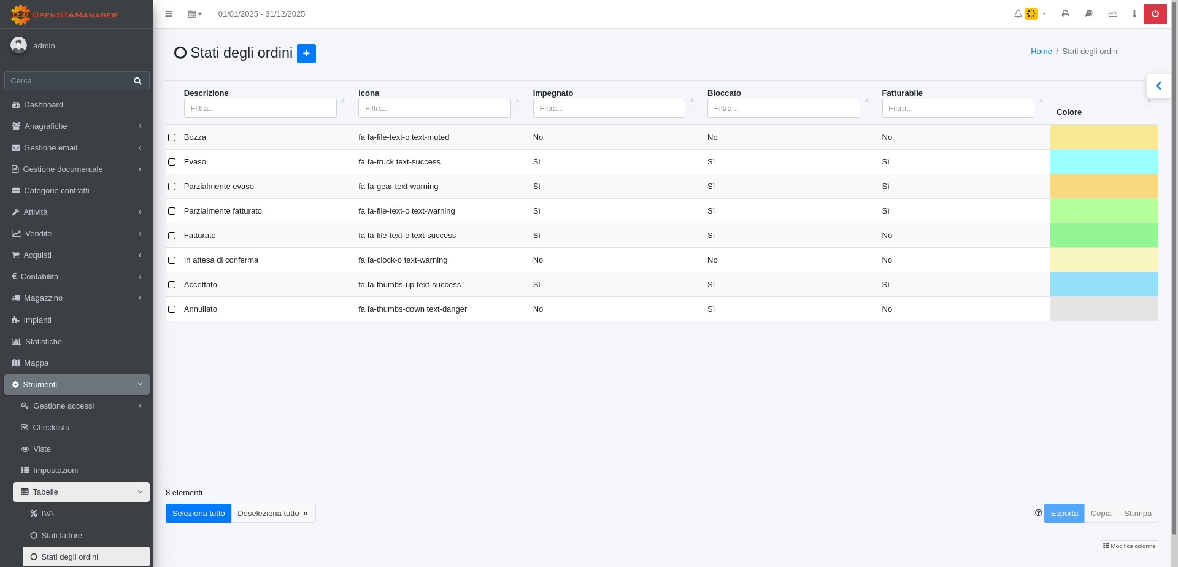This screenshot has width=1178, height=567.
Task: Click the Seleziona tutto button
Action: [x=198, y=513]
